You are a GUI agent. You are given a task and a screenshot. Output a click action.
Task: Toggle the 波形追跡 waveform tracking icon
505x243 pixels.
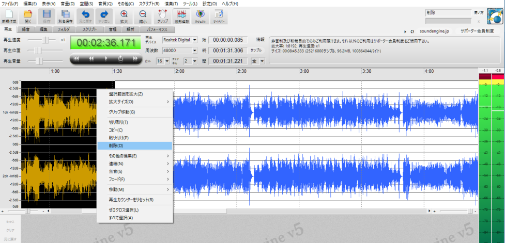pos(181,17)
